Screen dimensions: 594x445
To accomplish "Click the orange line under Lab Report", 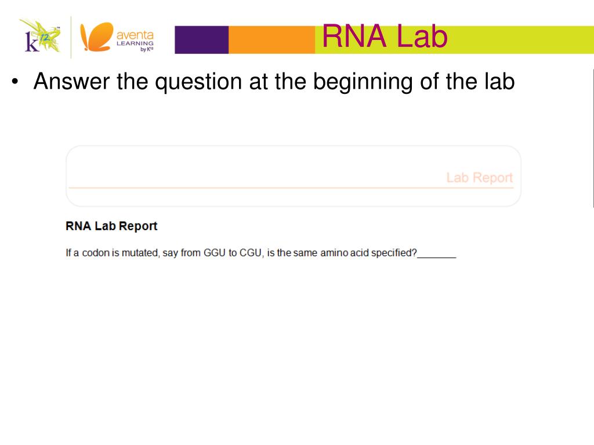I will tap(291, 187).
